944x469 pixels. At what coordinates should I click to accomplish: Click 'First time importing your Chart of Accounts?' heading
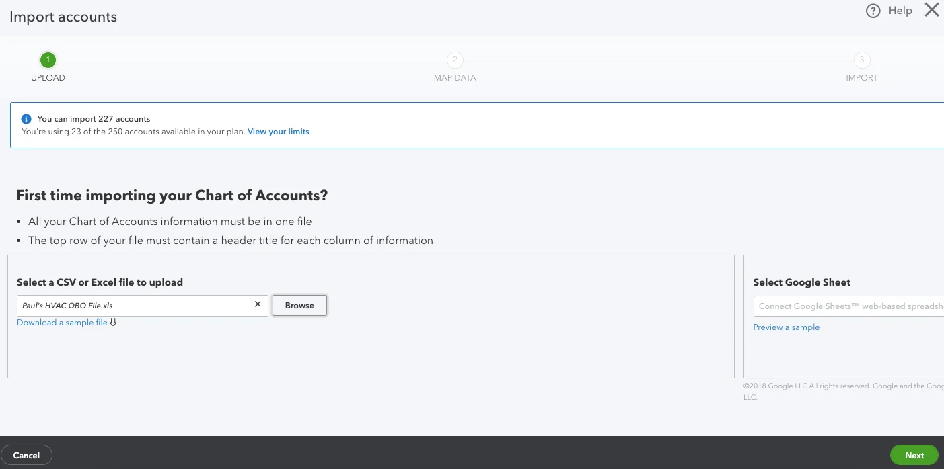(x=172, y=196)
